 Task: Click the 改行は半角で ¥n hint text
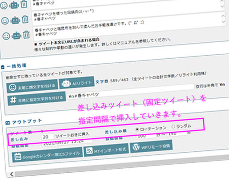[x=210, y=85]
